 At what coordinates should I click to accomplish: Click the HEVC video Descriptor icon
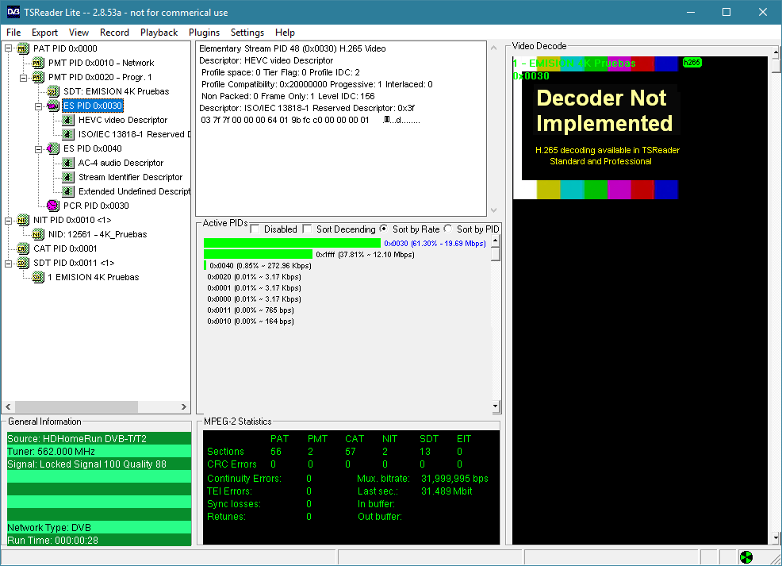[68, 121]
